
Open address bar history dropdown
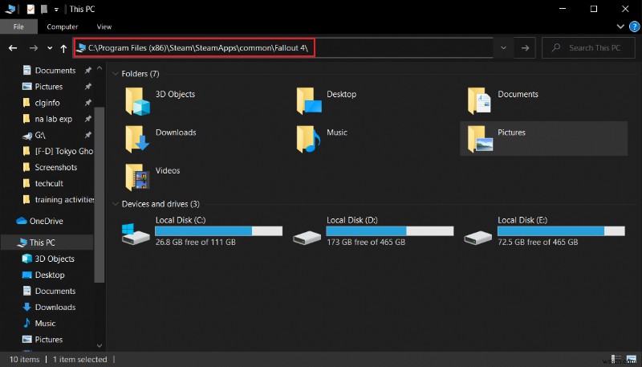[x=504, y=48]
